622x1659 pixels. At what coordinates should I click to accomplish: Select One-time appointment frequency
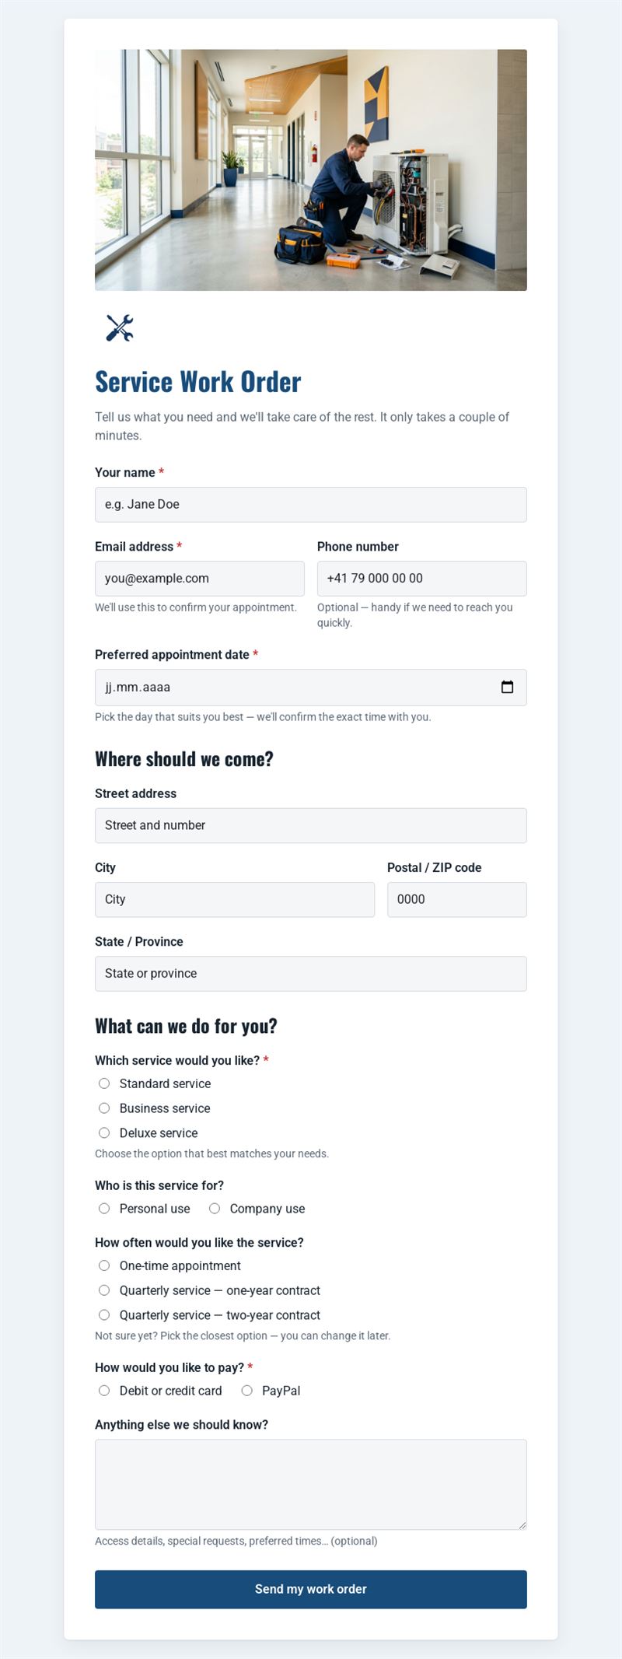coord(104,1266)
